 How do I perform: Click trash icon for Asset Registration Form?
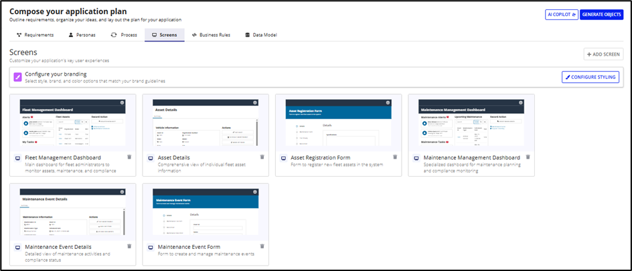[x=395, y=157]
